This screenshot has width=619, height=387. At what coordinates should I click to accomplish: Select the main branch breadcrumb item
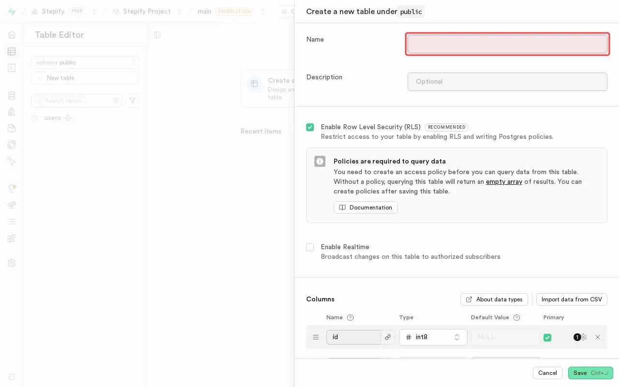click(204, 11)
